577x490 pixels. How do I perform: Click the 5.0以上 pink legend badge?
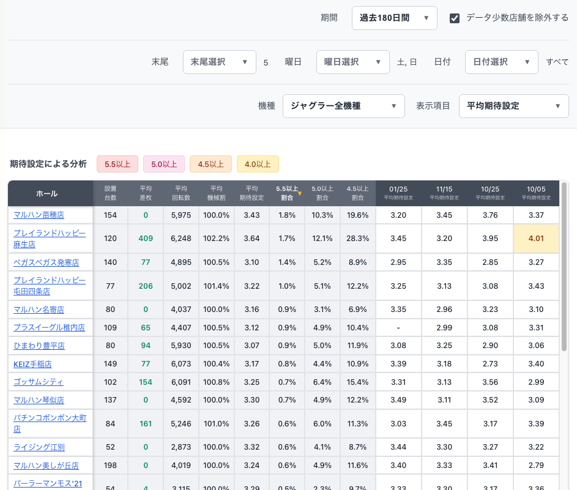(164, 164)
